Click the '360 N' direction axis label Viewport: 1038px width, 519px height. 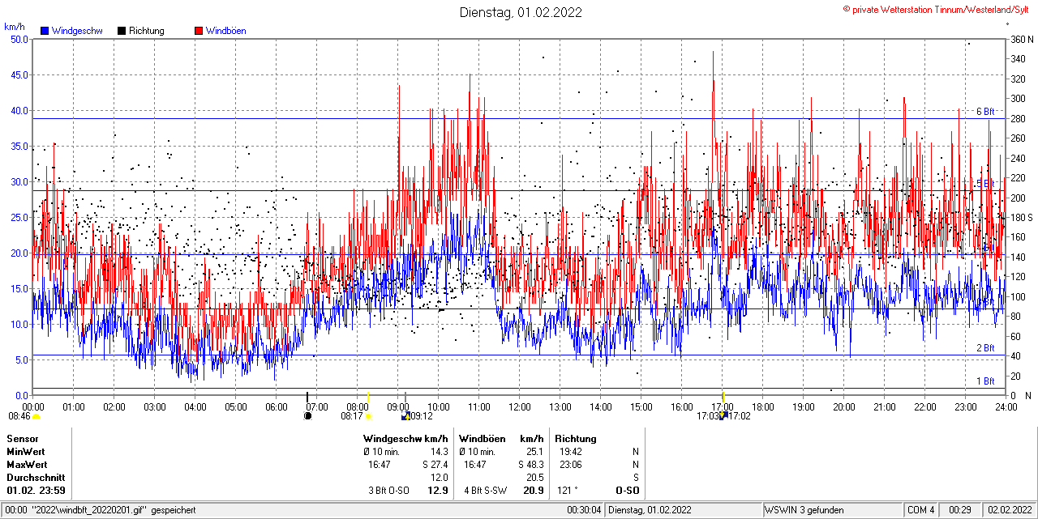(x=1021, y=39)
